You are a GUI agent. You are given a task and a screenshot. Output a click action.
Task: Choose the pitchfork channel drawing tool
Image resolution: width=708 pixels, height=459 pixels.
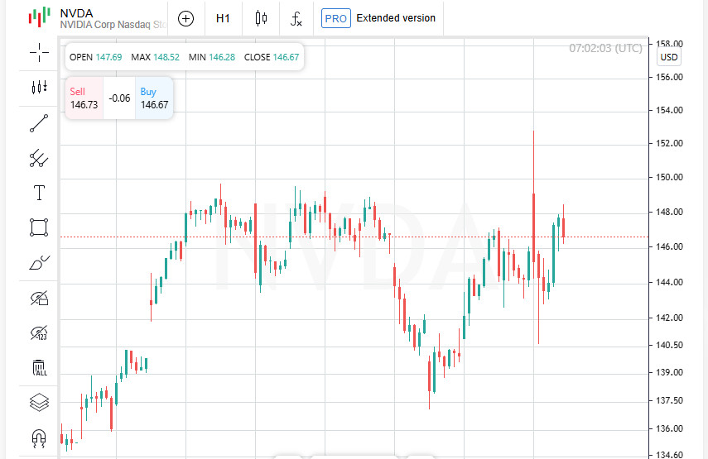(39, 158)
